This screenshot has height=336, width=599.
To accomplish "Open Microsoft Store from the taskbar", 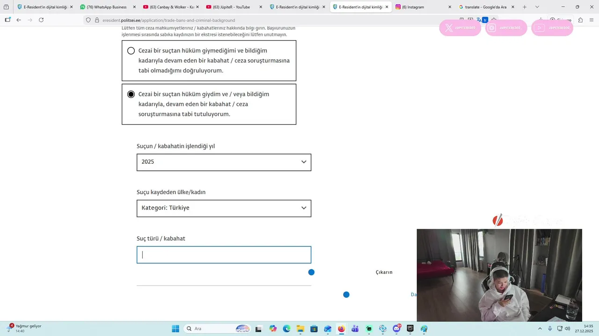I will [x=314, y=329].
